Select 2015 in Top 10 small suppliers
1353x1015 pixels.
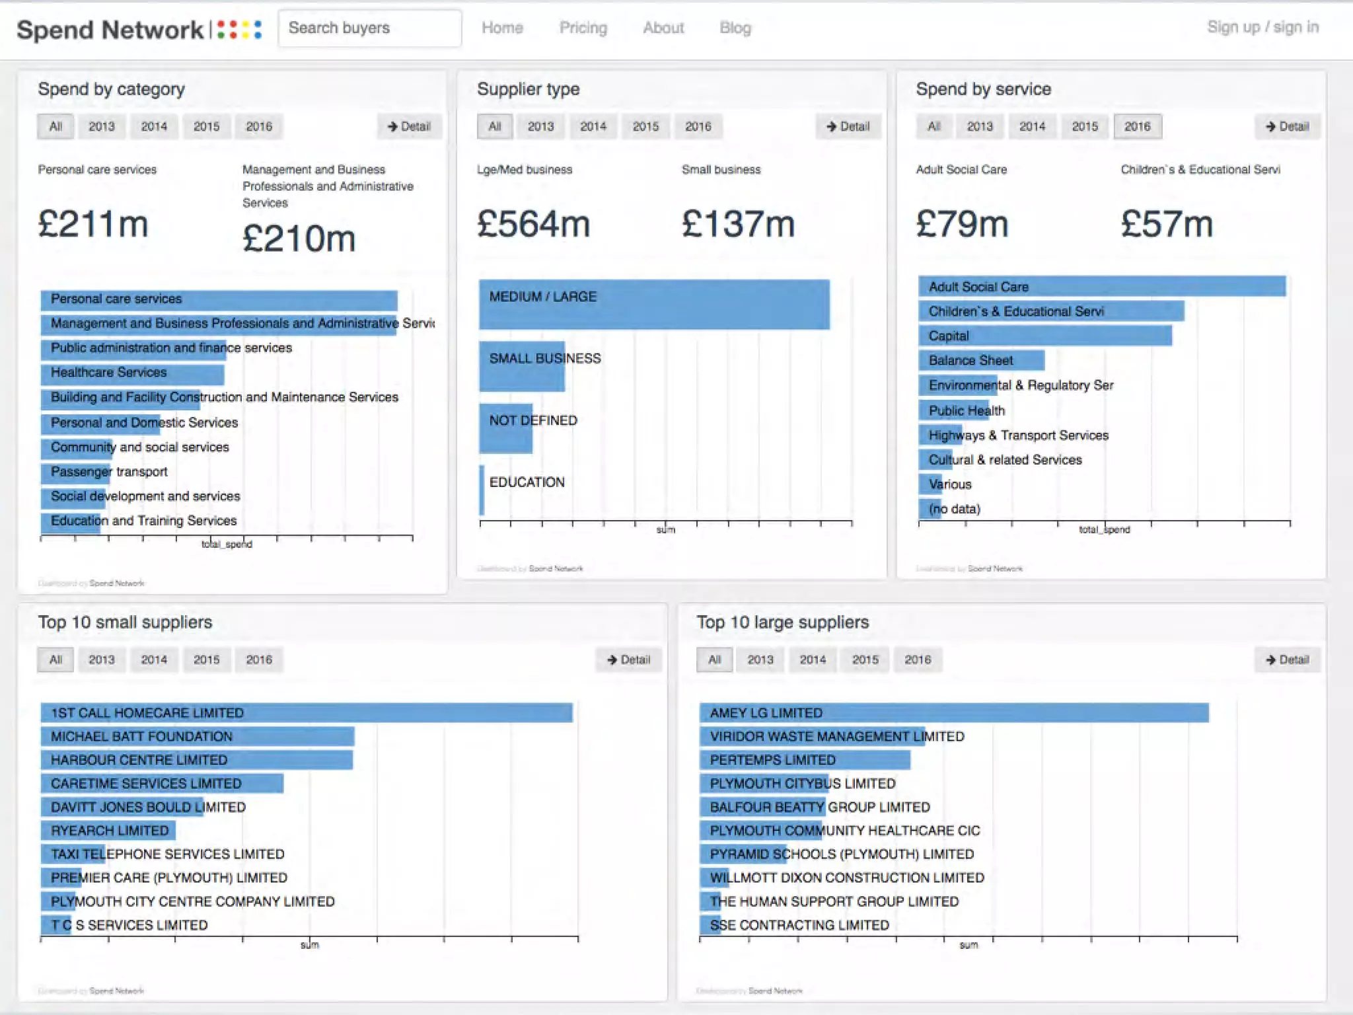pyautogui.click(x=206, y=659)
